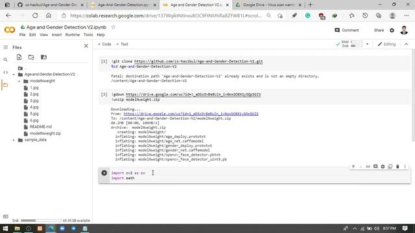This screenshot has height=233, width=415.
Task: Click the notebook vertical scrollbar
Action: (x=413, y=95)
